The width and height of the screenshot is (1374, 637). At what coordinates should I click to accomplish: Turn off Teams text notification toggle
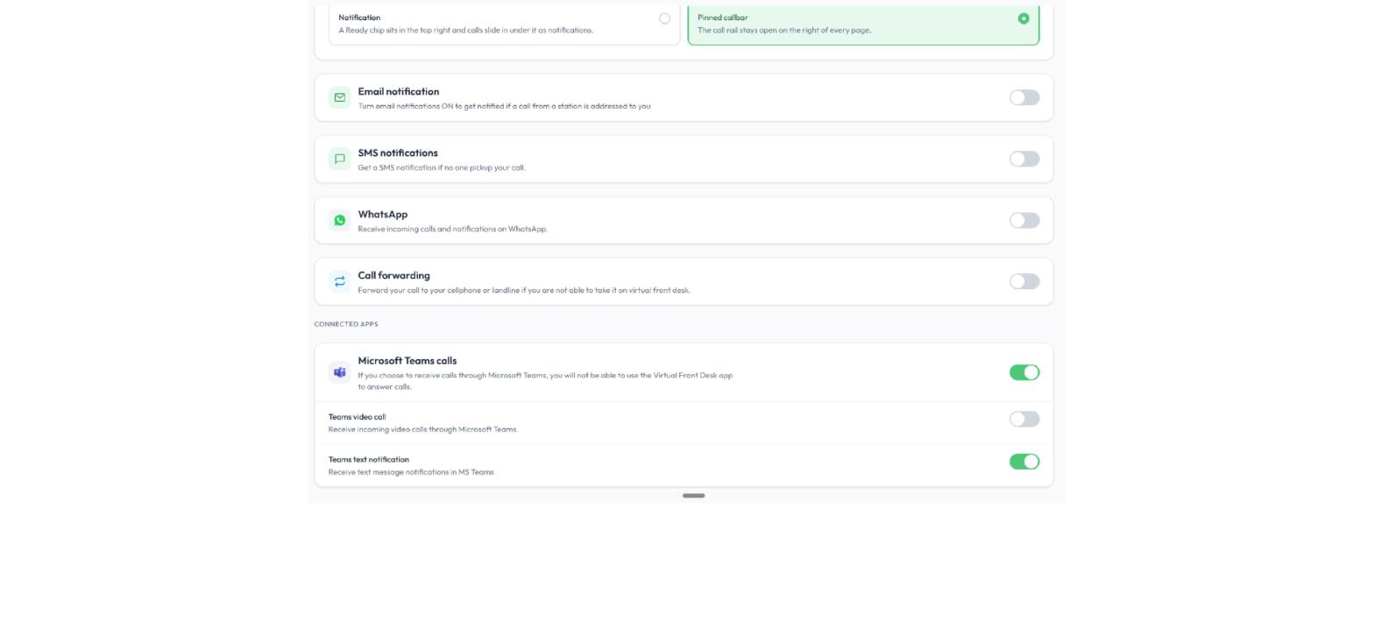pyautogui.click(x=1024, y=462)
